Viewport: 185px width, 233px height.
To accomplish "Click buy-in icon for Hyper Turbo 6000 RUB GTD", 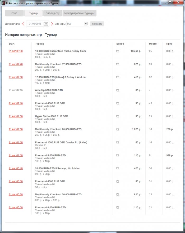I will click(118, 116).
